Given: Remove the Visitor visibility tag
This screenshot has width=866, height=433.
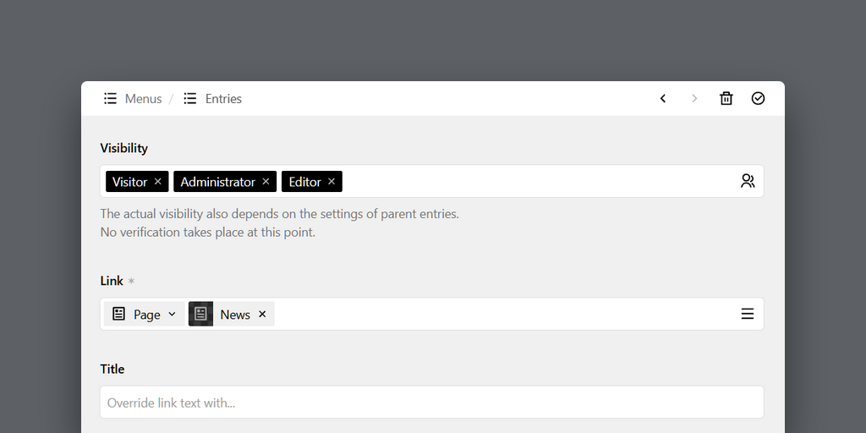Looking at the screenshot, I should click(x=157, y=181).
